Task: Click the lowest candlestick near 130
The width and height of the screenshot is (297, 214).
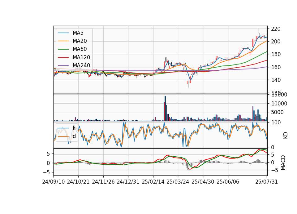Action: tap(188, 84)
